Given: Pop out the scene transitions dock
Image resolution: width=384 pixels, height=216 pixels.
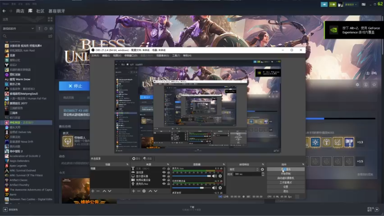Looking at the screenshot, I should 263,164.
